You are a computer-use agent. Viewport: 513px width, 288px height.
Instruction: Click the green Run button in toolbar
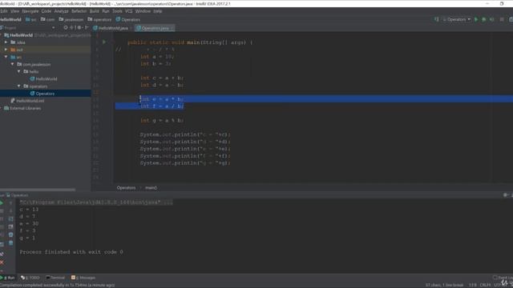tap(476, 19)
